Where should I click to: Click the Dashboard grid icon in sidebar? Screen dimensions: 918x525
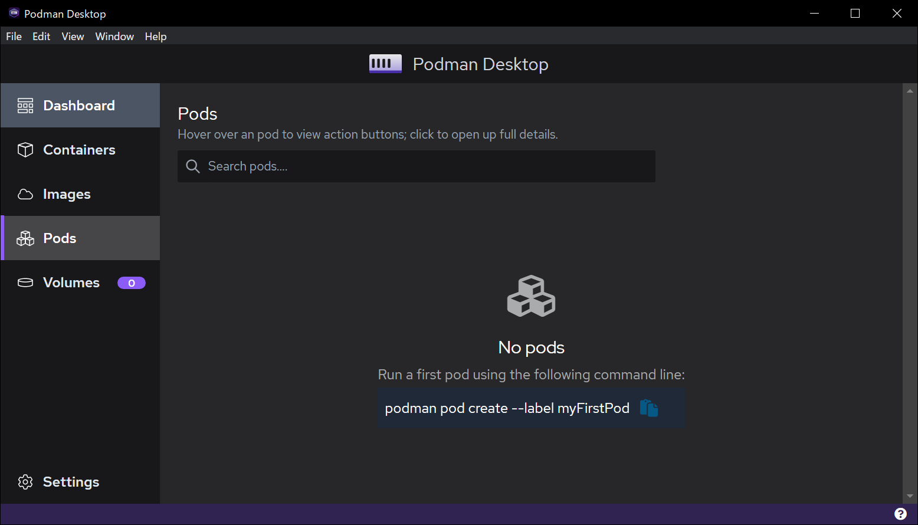25,106
